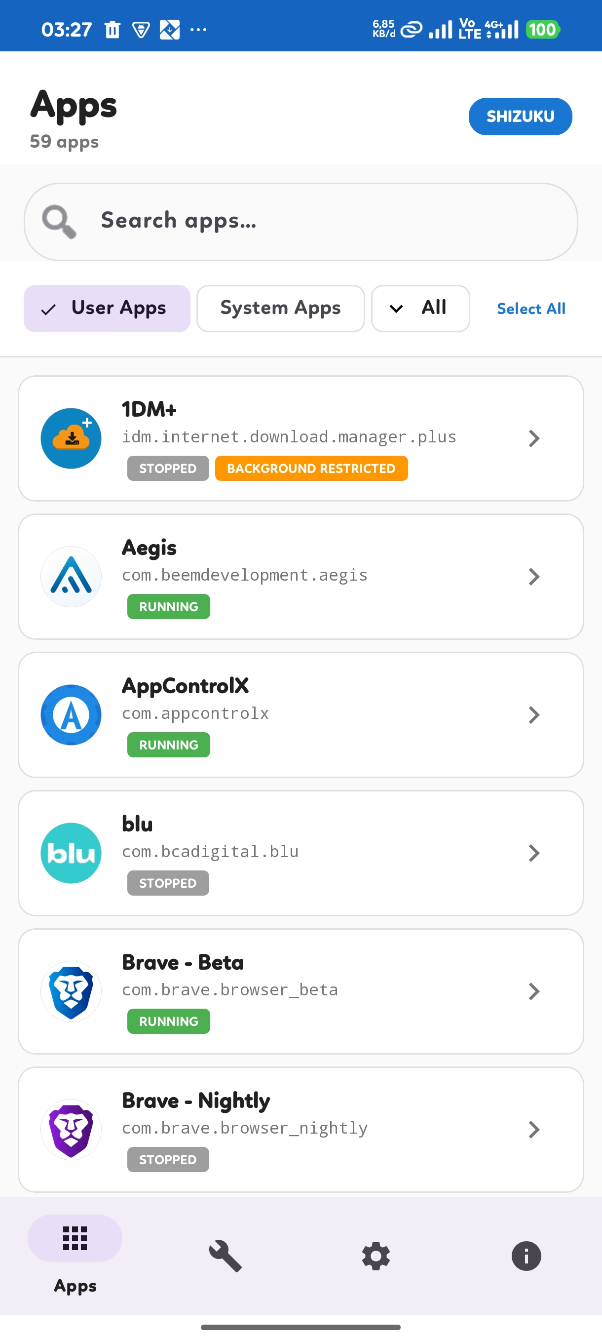Viewport: 602px width, 1339px height.
Task: Tap the RUNNING badge on Brave - Beta
Action: (x=168, y=1021)
